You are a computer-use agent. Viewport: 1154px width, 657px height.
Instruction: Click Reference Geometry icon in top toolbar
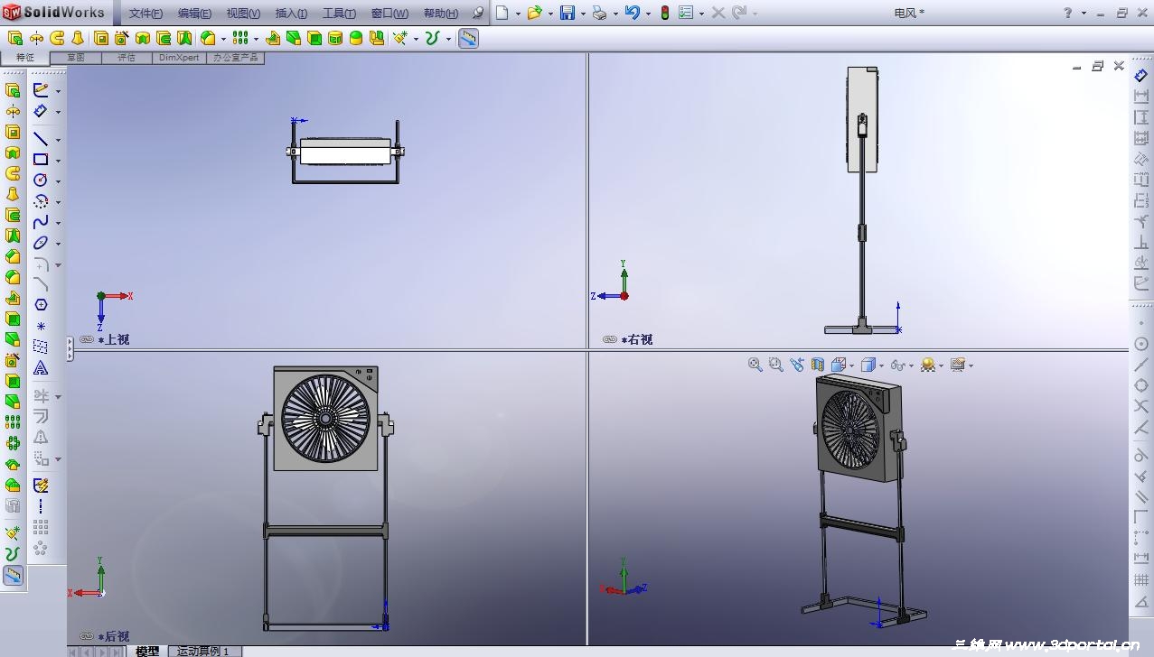tap(400, 38)
